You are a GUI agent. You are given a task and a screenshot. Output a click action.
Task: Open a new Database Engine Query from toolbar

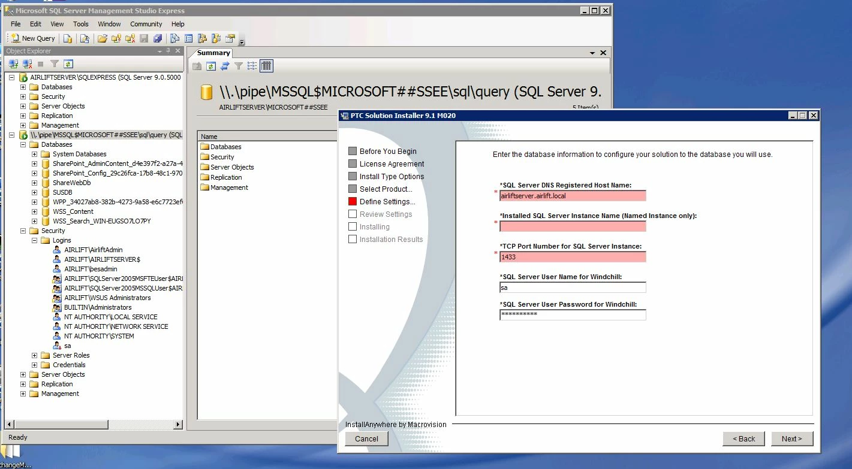68,38
